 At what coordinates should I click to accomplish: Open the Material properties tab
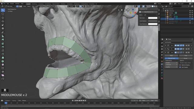coord(162,78)
